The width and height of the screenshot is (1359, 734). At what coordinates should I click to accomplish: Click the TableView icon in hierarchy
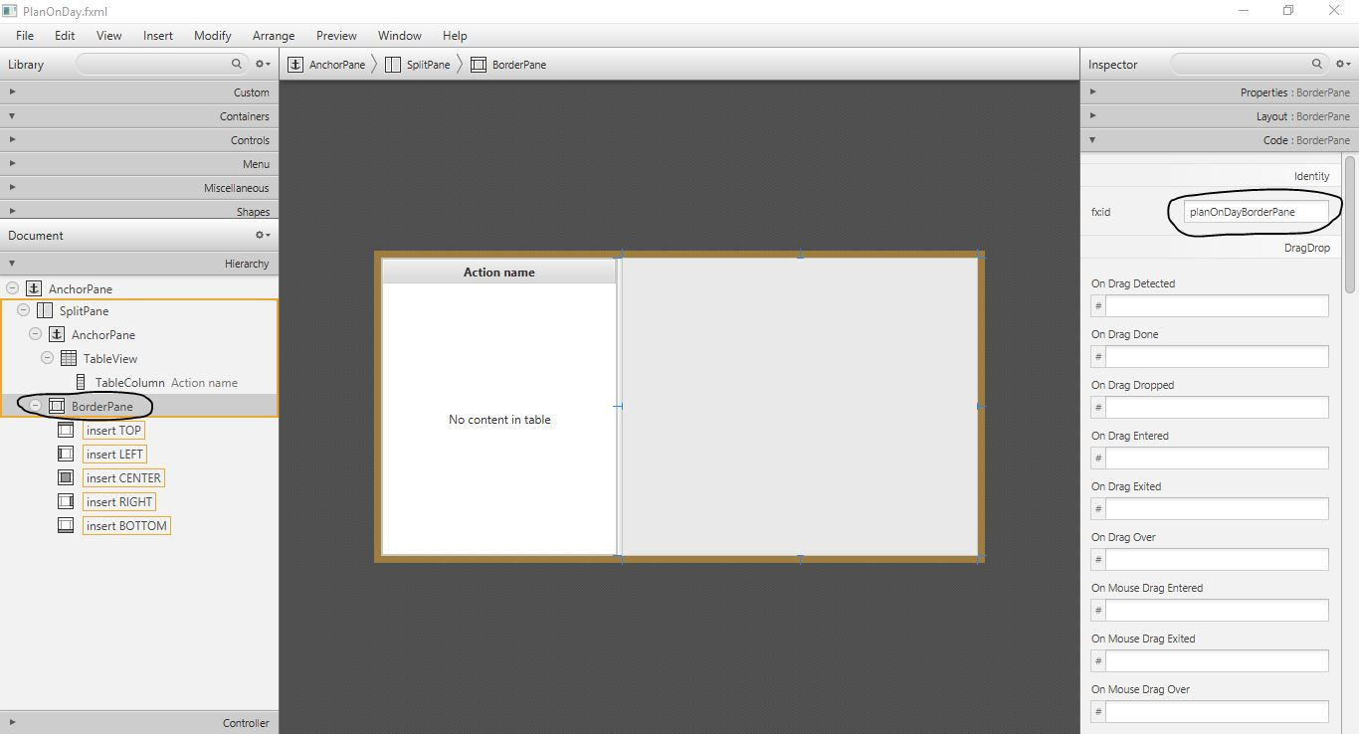click(69, 358)
